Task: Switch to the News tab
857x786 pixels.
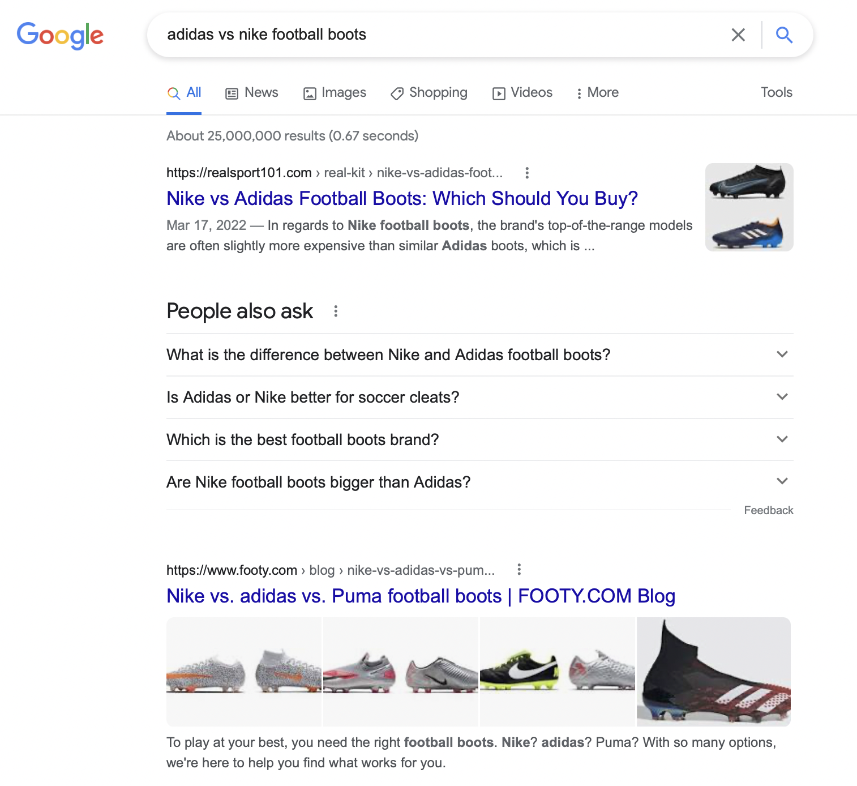Action: click(252, 93)
